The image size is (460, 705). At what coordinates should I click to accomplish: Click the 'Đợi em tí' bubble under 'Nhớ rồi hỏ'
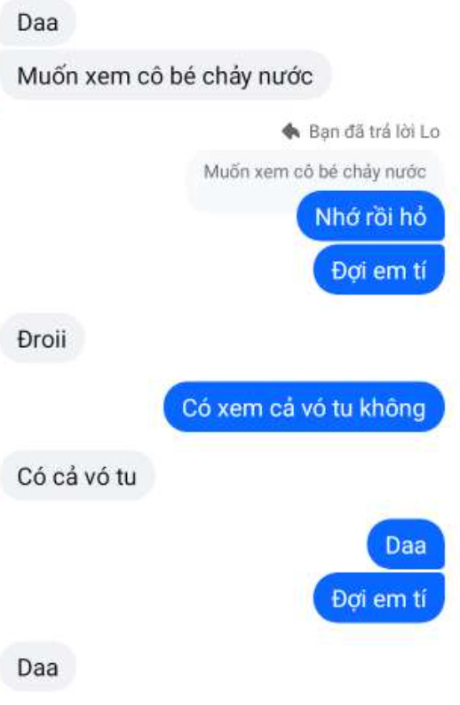click(378, 270)
